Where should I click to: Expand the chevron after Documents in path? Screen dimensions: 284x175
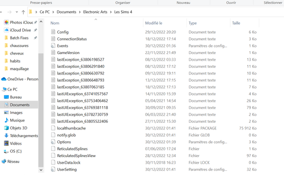(80, 12)
